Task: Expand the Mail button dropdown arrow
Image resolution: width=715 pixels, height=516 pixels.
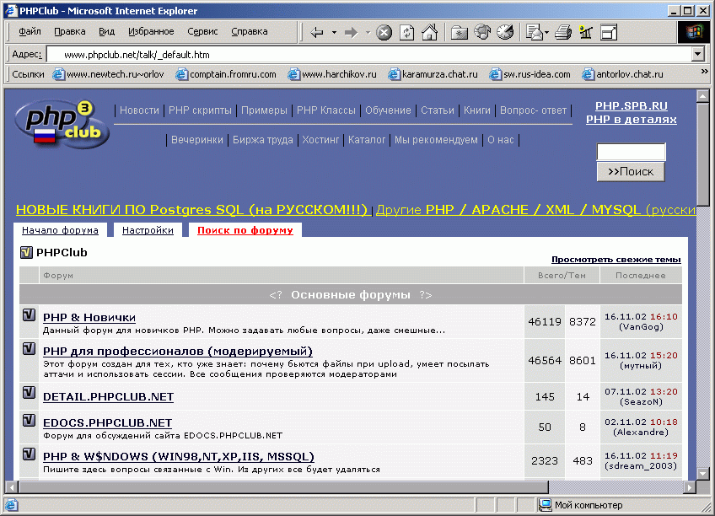Action: (x=546, y=32)
